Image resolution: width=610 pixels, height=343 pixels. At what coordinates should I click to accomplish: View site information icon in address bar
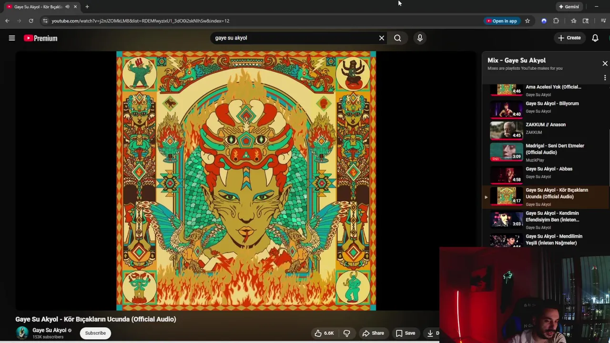pos(45,21)
